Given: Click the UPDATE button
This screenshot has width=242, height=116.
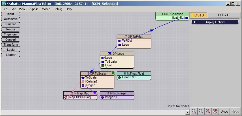Looking at the screenshot, I should (x=224, y=15).
